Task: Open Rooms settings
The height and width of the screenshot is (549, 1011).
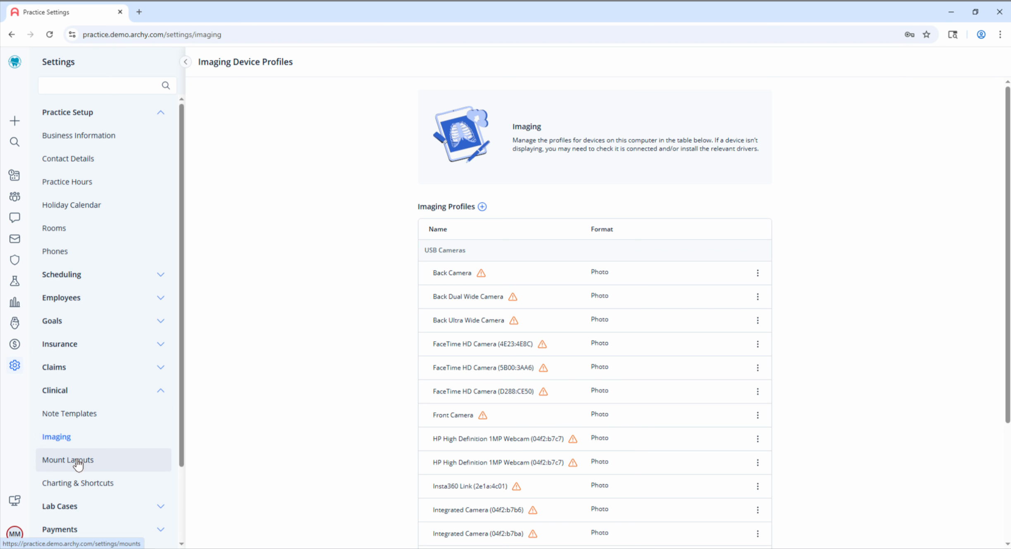Action: click(54, 228)
